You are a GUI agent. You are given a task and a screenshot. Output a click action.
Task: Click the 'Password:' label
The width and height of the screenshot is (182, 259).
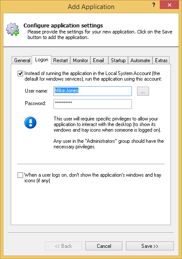point(35,103)
